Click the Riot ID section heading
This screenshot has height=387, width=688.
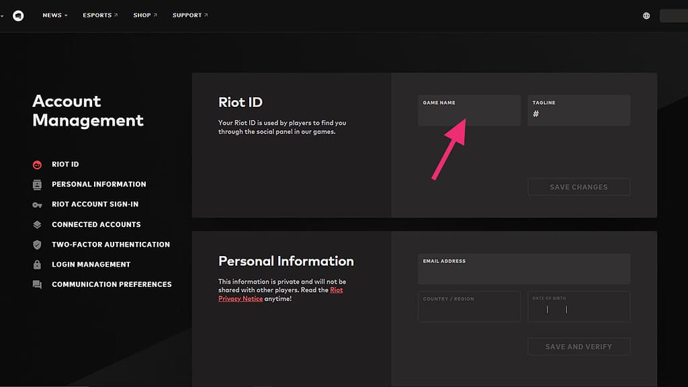[241, 102]
